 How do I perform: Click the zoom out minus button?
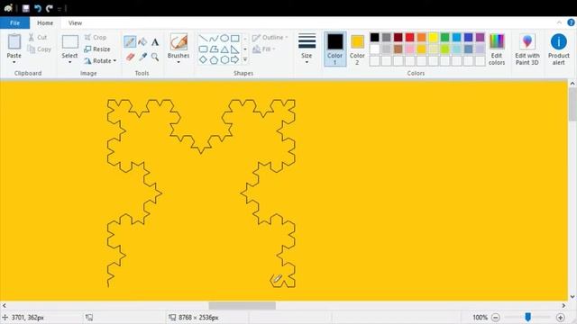click(x=496, y=318)
